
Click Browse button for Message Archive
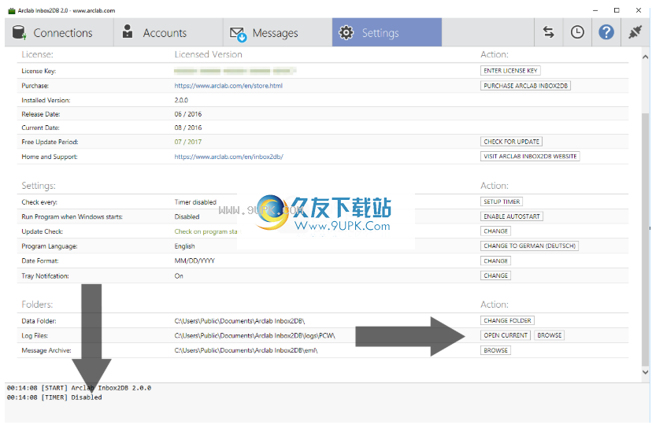[x=495, y=350]
